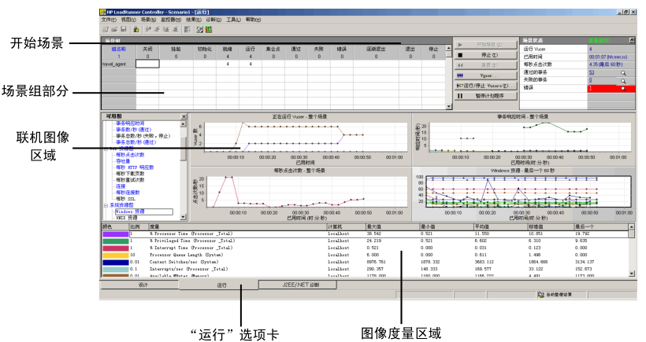
Task: Click scroll-up arrow of available graphs tree
Action: coord(184,123)
